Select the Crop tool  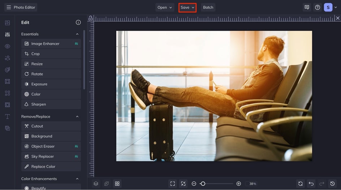pyautogui.click(x=51, y=54)
